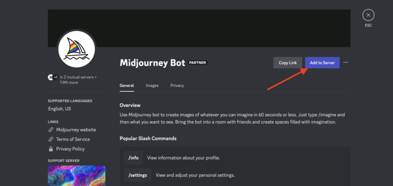Screen dimensions: 393x186
Task: Click the support server thumbnail image
Action: click(77, 176)
